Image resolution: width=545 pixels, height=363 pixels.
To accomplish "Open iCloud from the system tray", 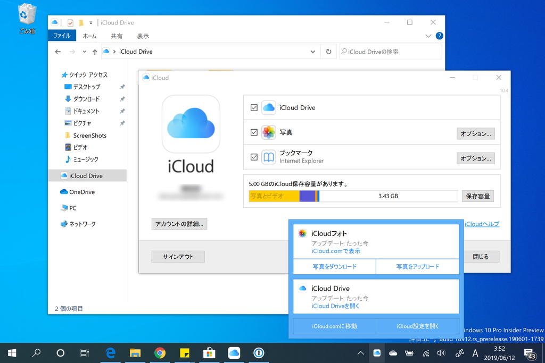I will click(377, 353).
